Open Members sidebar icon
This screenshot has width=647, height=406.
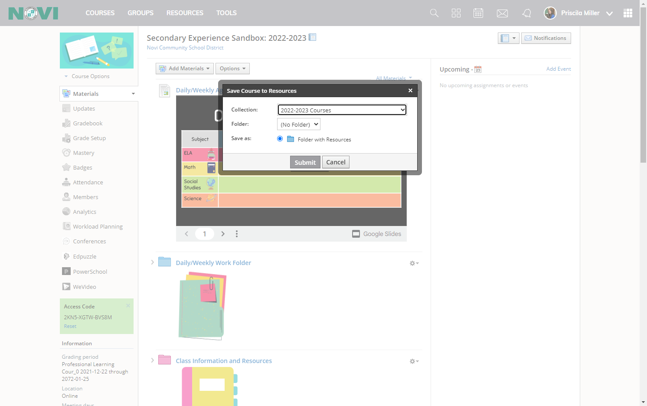(x=66, y=197)
